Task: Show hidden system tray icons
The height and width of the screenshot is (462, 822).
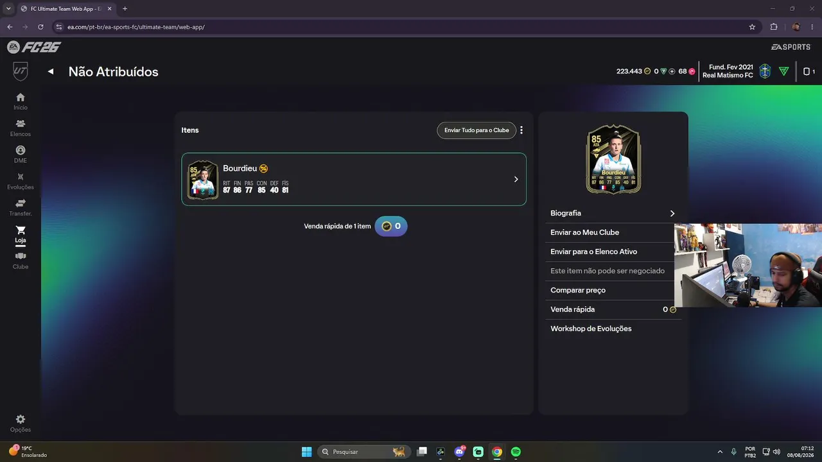Action: point(720,452)
